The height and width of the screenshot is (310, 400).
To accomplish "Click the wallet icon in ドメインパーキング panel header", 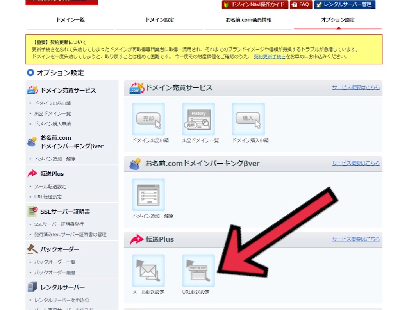I will [x=135, y=164].
